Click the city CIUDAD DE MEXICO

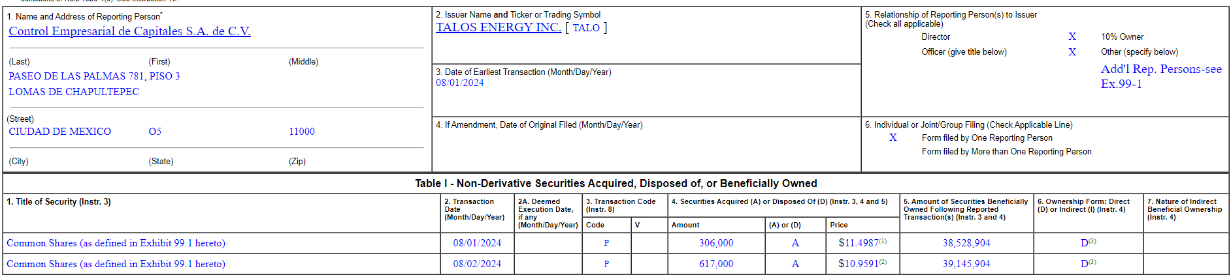(x=60, y=132)
